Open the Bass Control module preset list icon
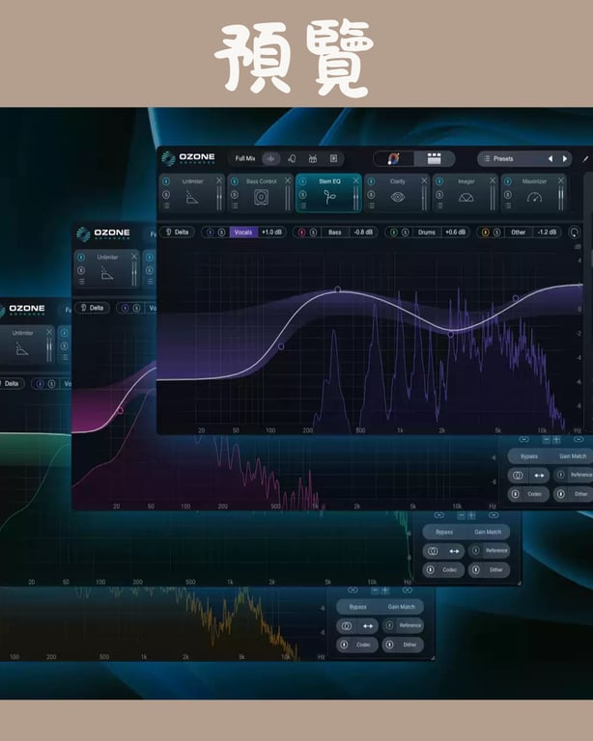This screenshot has width=593, height=741. point(235,206)
